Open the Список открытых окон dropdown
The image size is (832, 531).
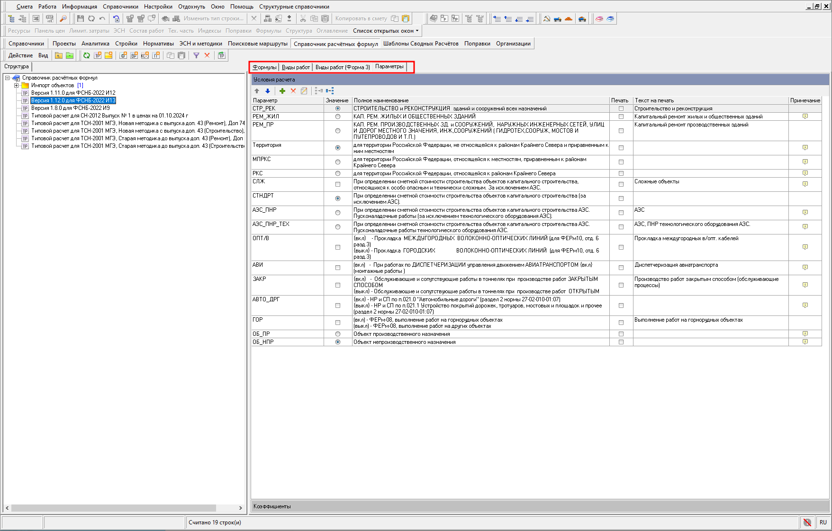(x=386, y=31)
